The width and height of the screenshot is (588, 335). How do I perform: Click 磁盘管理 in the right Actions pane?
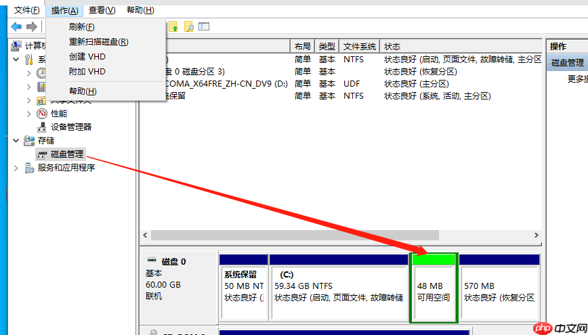point(568,62)
